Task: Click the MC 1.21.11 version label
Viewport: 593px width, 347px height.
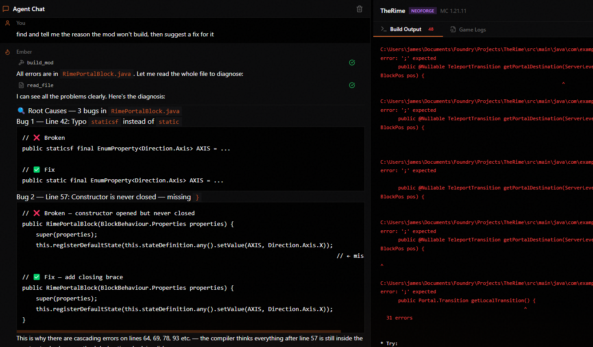Action: tap(453, 11)
